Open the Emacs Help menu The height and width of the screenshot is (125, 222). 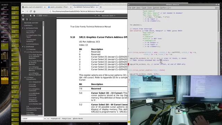pos(217,8)
